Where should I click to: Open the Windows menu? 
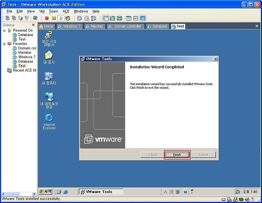click(x=81, y=11)
